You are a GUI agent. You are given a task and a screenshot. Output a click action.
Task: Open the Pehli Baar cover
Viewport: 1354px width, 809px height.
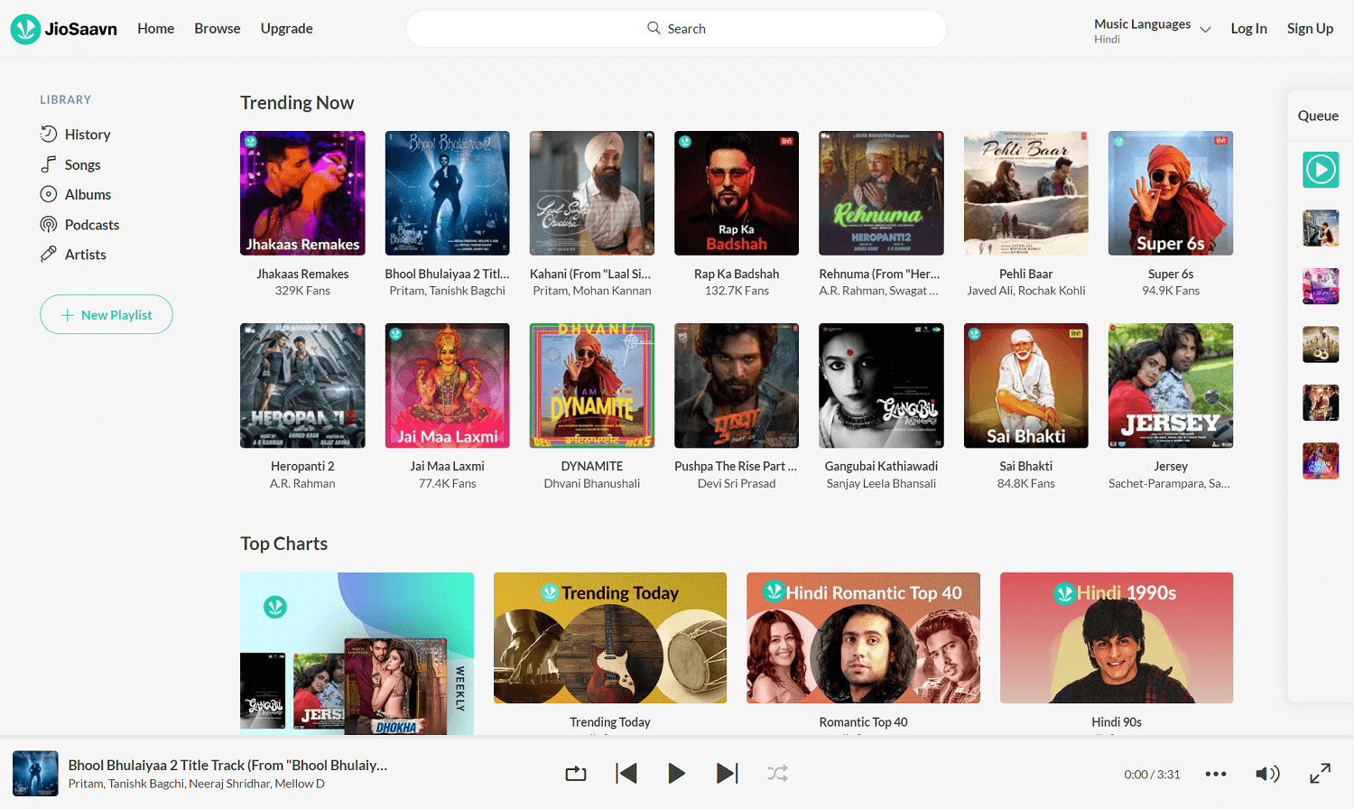(x=1026, y=193)
